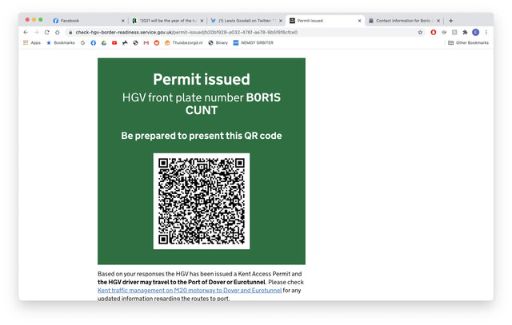Close the Contact information for Boris tab
This screenshot has width=512, height=325.
[438, 21]
